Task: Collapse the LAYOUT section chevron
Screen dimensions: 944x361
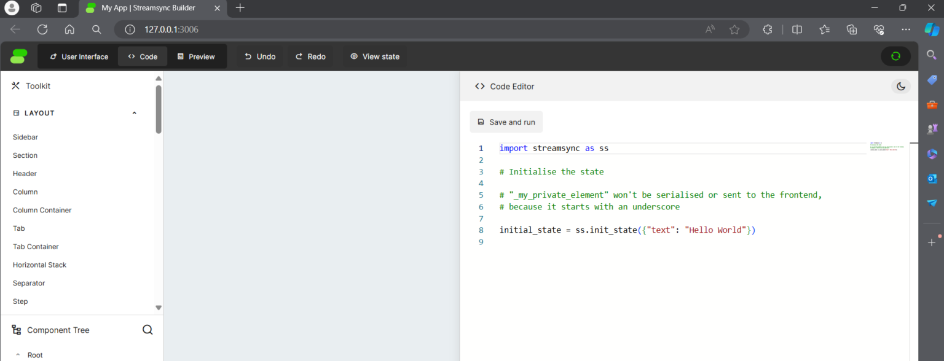Action: [134, 113]
